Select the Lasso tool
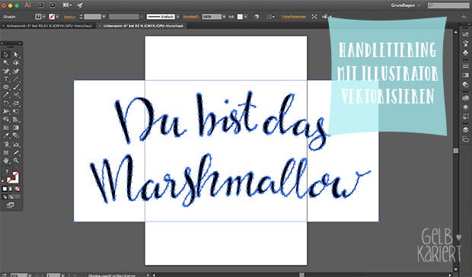 point(16,63)
